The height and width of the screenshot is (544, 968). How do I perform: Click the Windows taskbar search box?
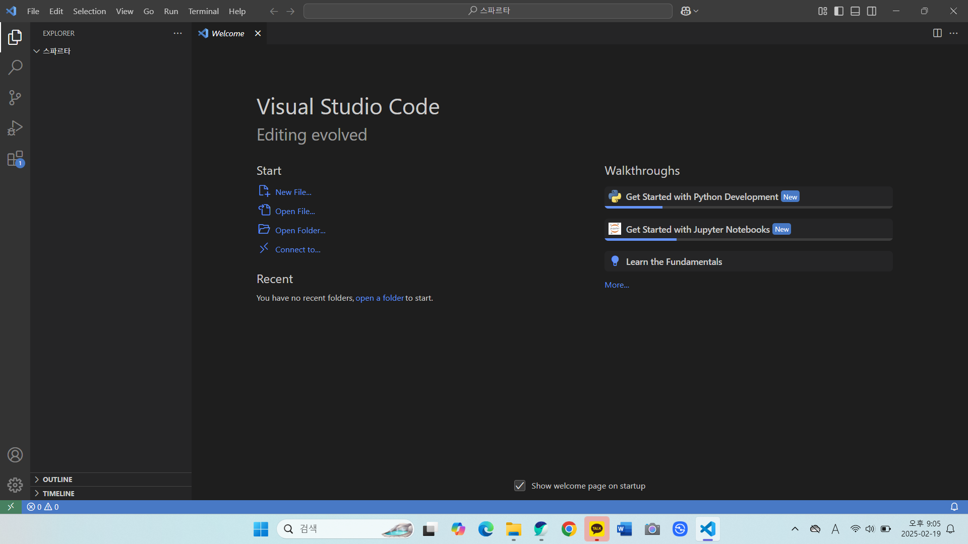[345, 529]
